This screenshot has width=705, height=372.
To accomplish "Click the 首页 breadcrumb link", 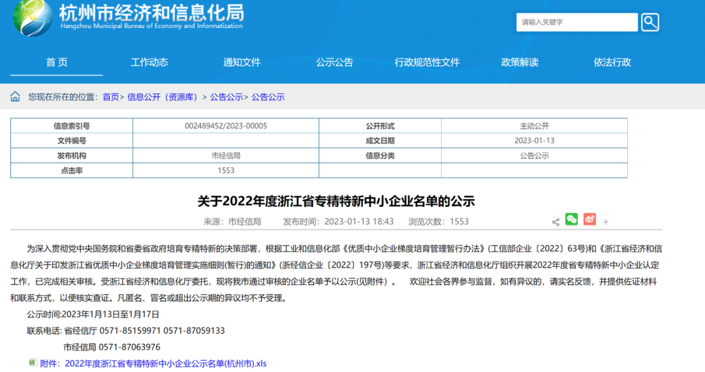I will [x=110, y=97].
